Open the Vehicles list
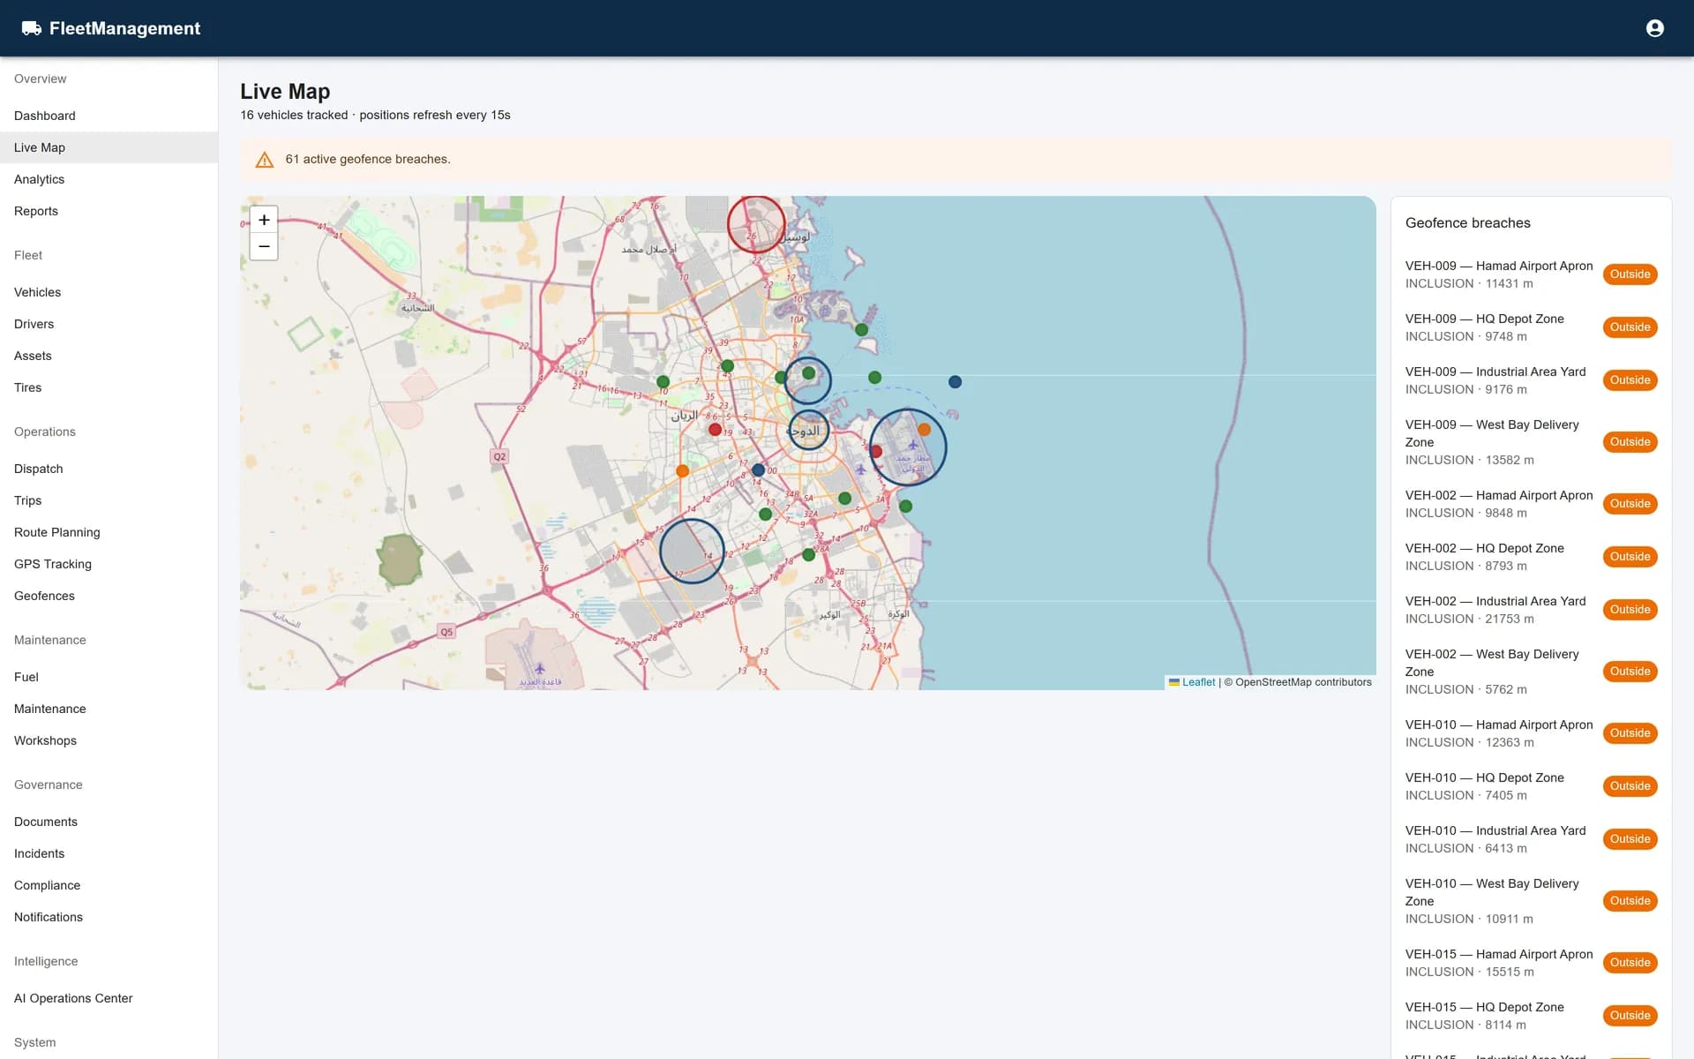The height and width of the screenshot is (1059, 1694). (x=109, y=292)
